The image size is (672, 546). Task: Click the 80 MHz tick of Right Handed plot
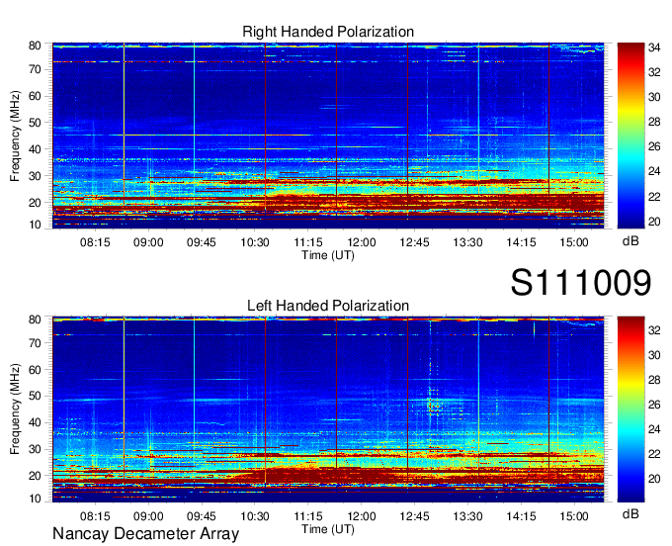coord(35,45)
